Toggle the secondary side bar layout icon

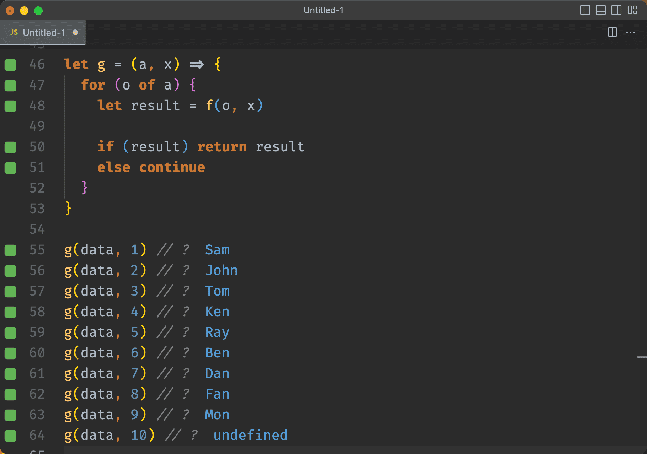pyautogui.click(x=616, y=10)
